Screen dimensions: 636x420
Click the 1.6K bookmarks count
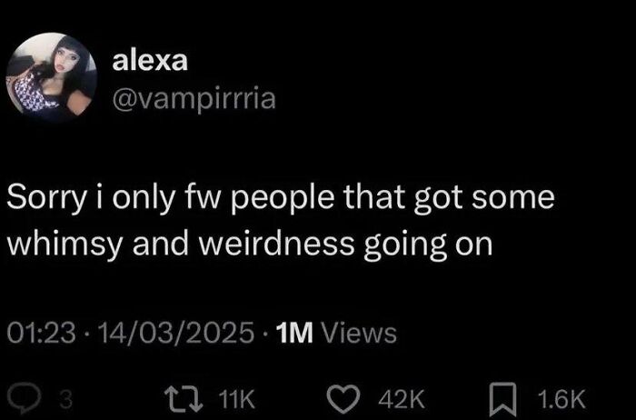pos(561,399)
